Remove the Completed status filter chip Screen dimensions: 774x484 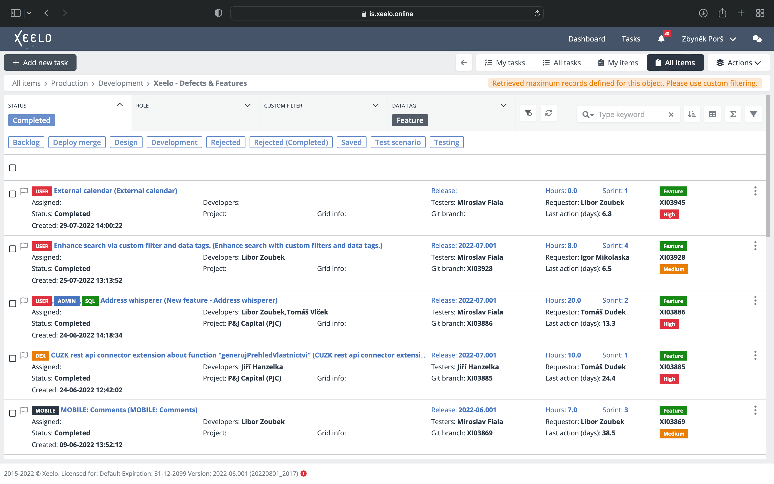pos(32,120)
